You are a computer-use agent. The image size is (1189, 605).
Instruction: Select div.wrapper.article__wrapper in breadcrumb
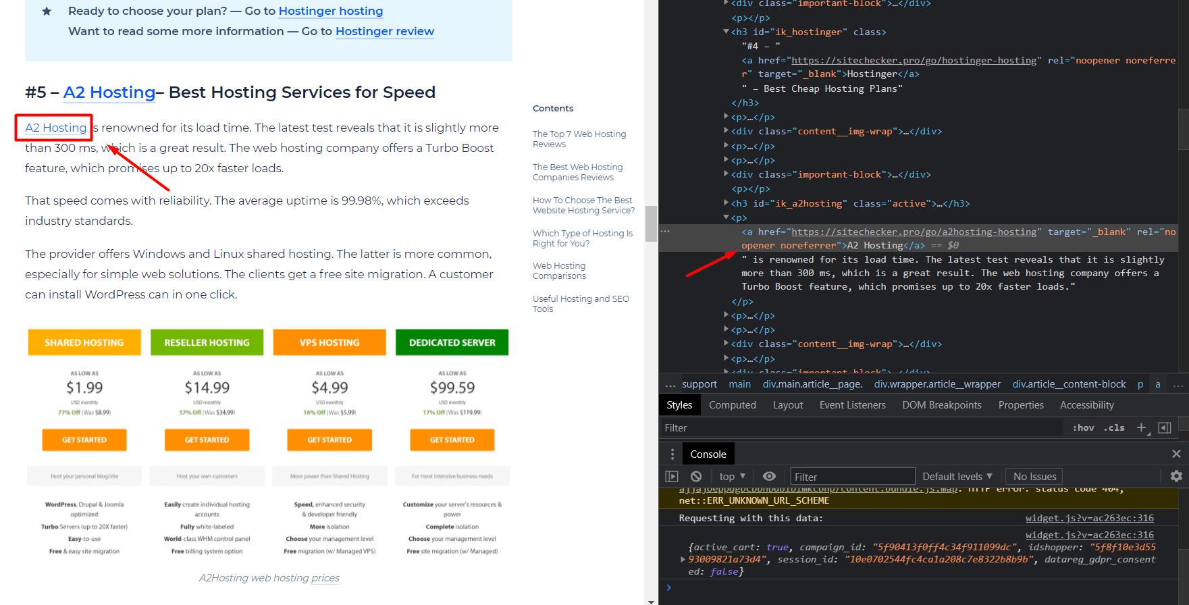(x=937, y=384)
